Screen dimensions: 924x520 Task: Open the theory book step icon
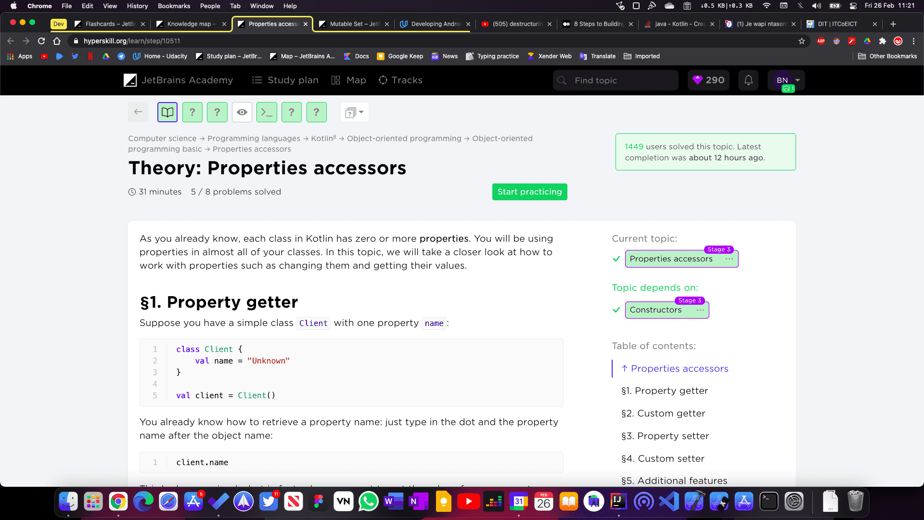tap(167, 112)
